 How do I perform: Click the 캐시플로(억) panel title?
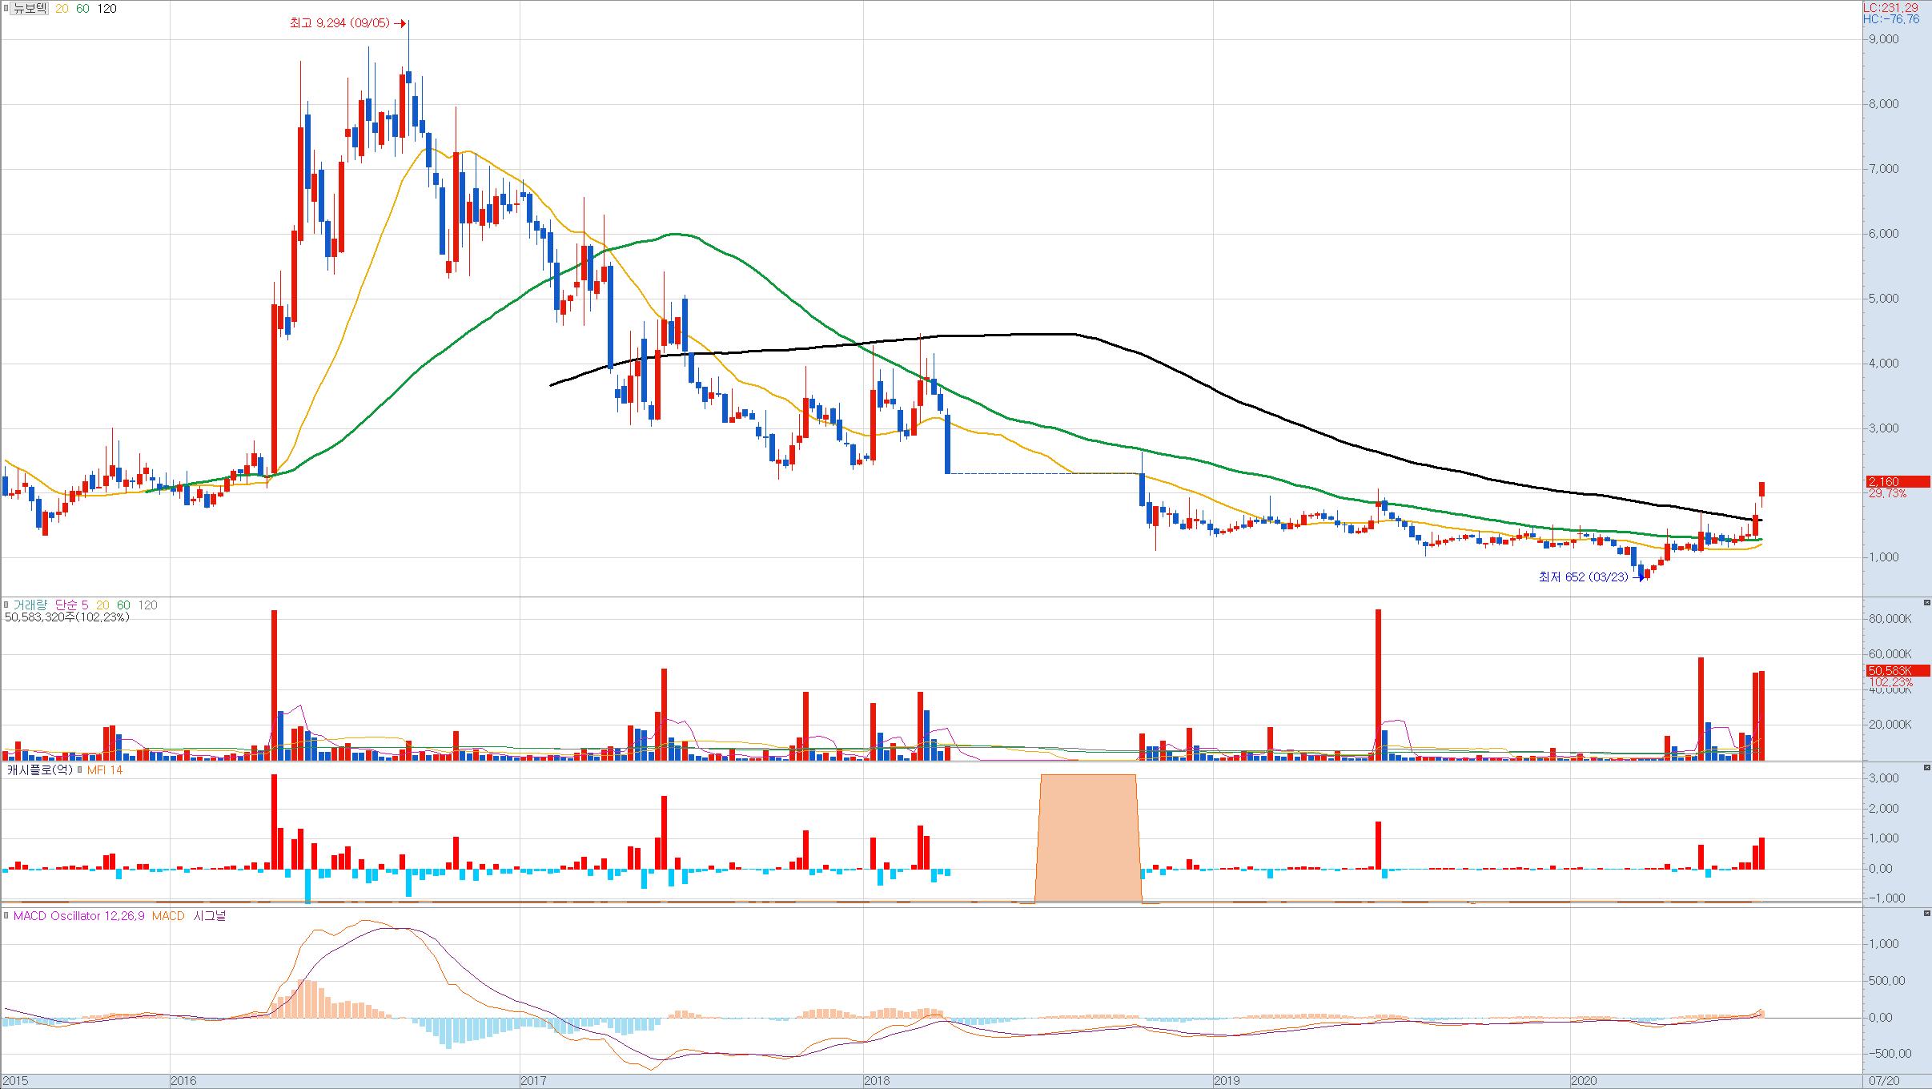tap(39, 770)
